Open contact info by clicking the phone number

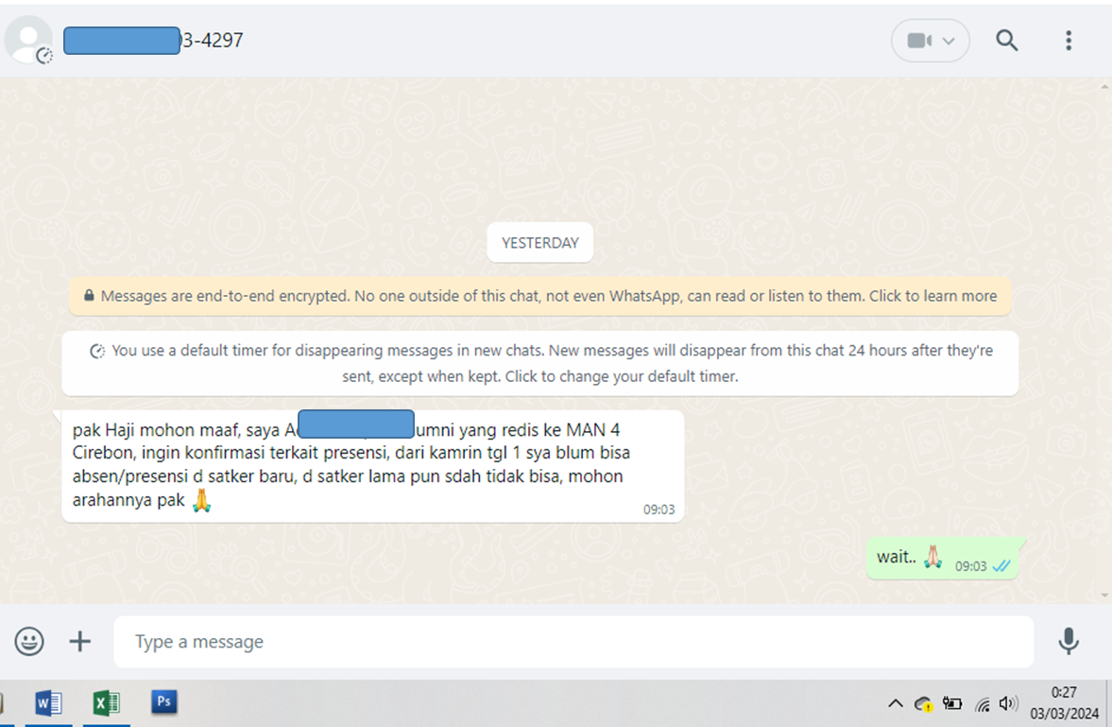tap(153, 41)
